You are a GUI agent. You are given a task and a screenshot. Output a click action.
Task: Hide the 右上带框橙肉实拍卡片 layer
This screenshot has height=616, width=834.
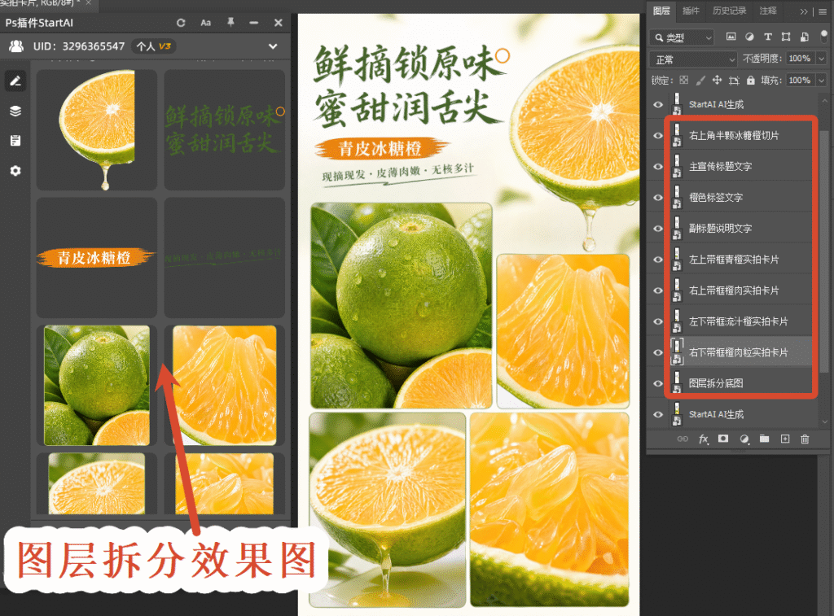[x=658, y=291]
